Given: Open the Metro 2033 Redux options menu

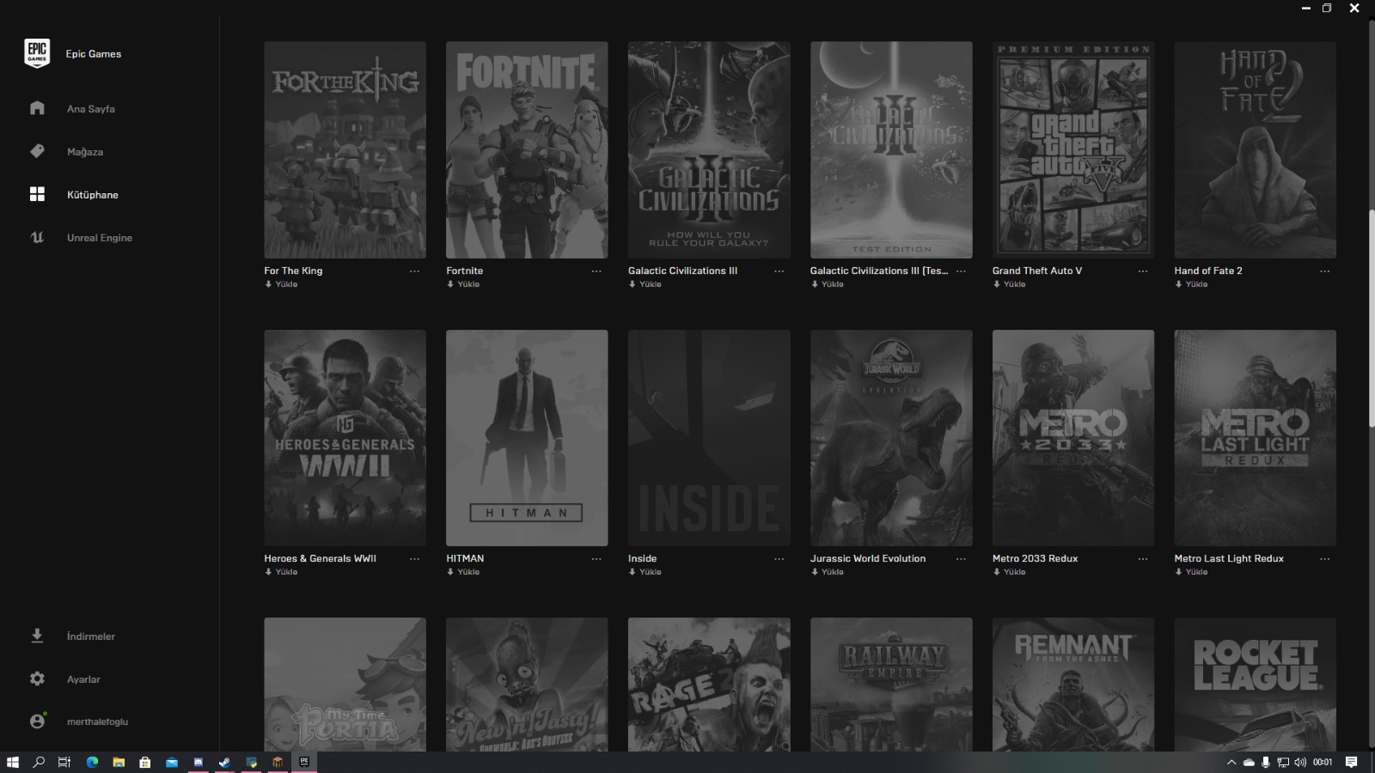Looking at the screenshot, I should (1143, 559).
